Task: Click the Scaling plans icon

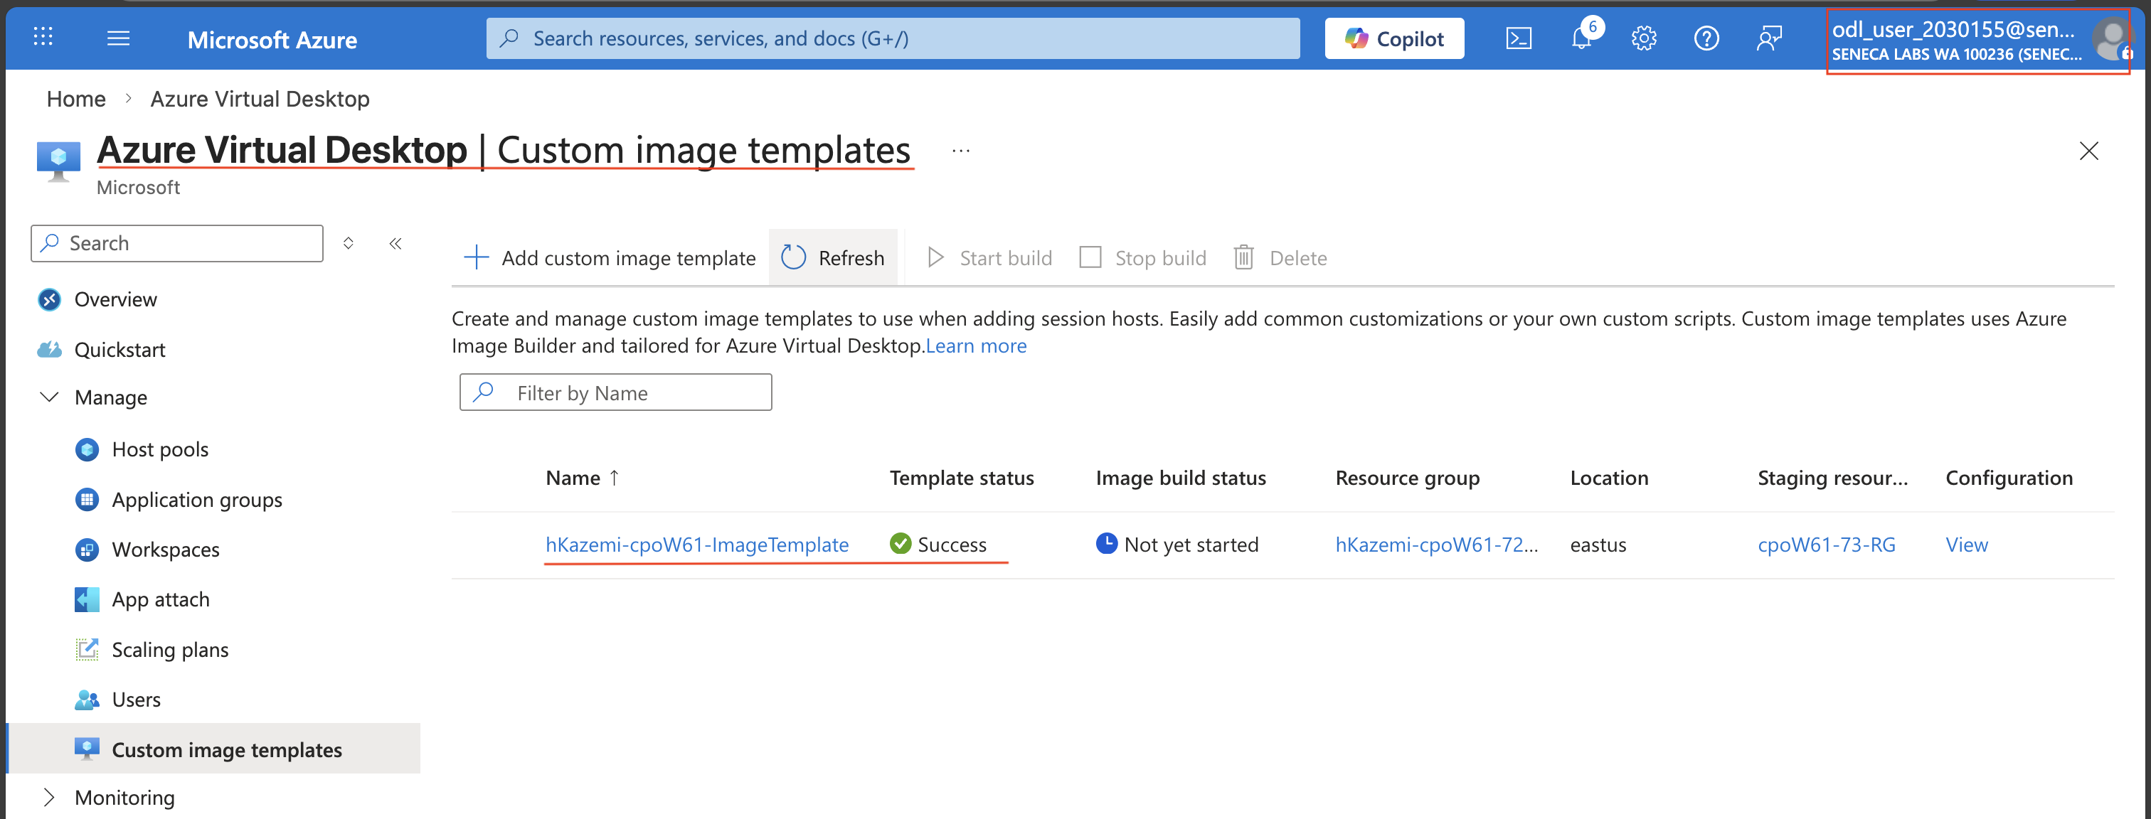Action: [87, 650]
